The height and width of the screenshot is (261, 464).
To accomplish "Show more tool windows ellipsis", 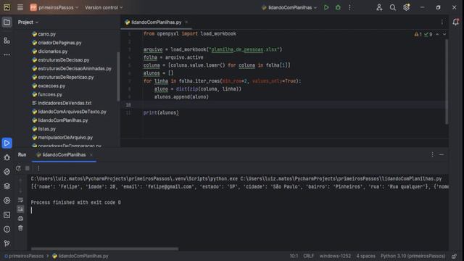I will click(x=7, y=55).
